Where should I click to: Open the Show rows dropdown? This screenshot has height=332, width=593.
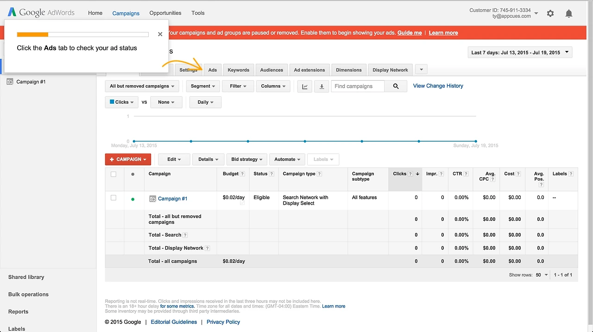point(542,275)
